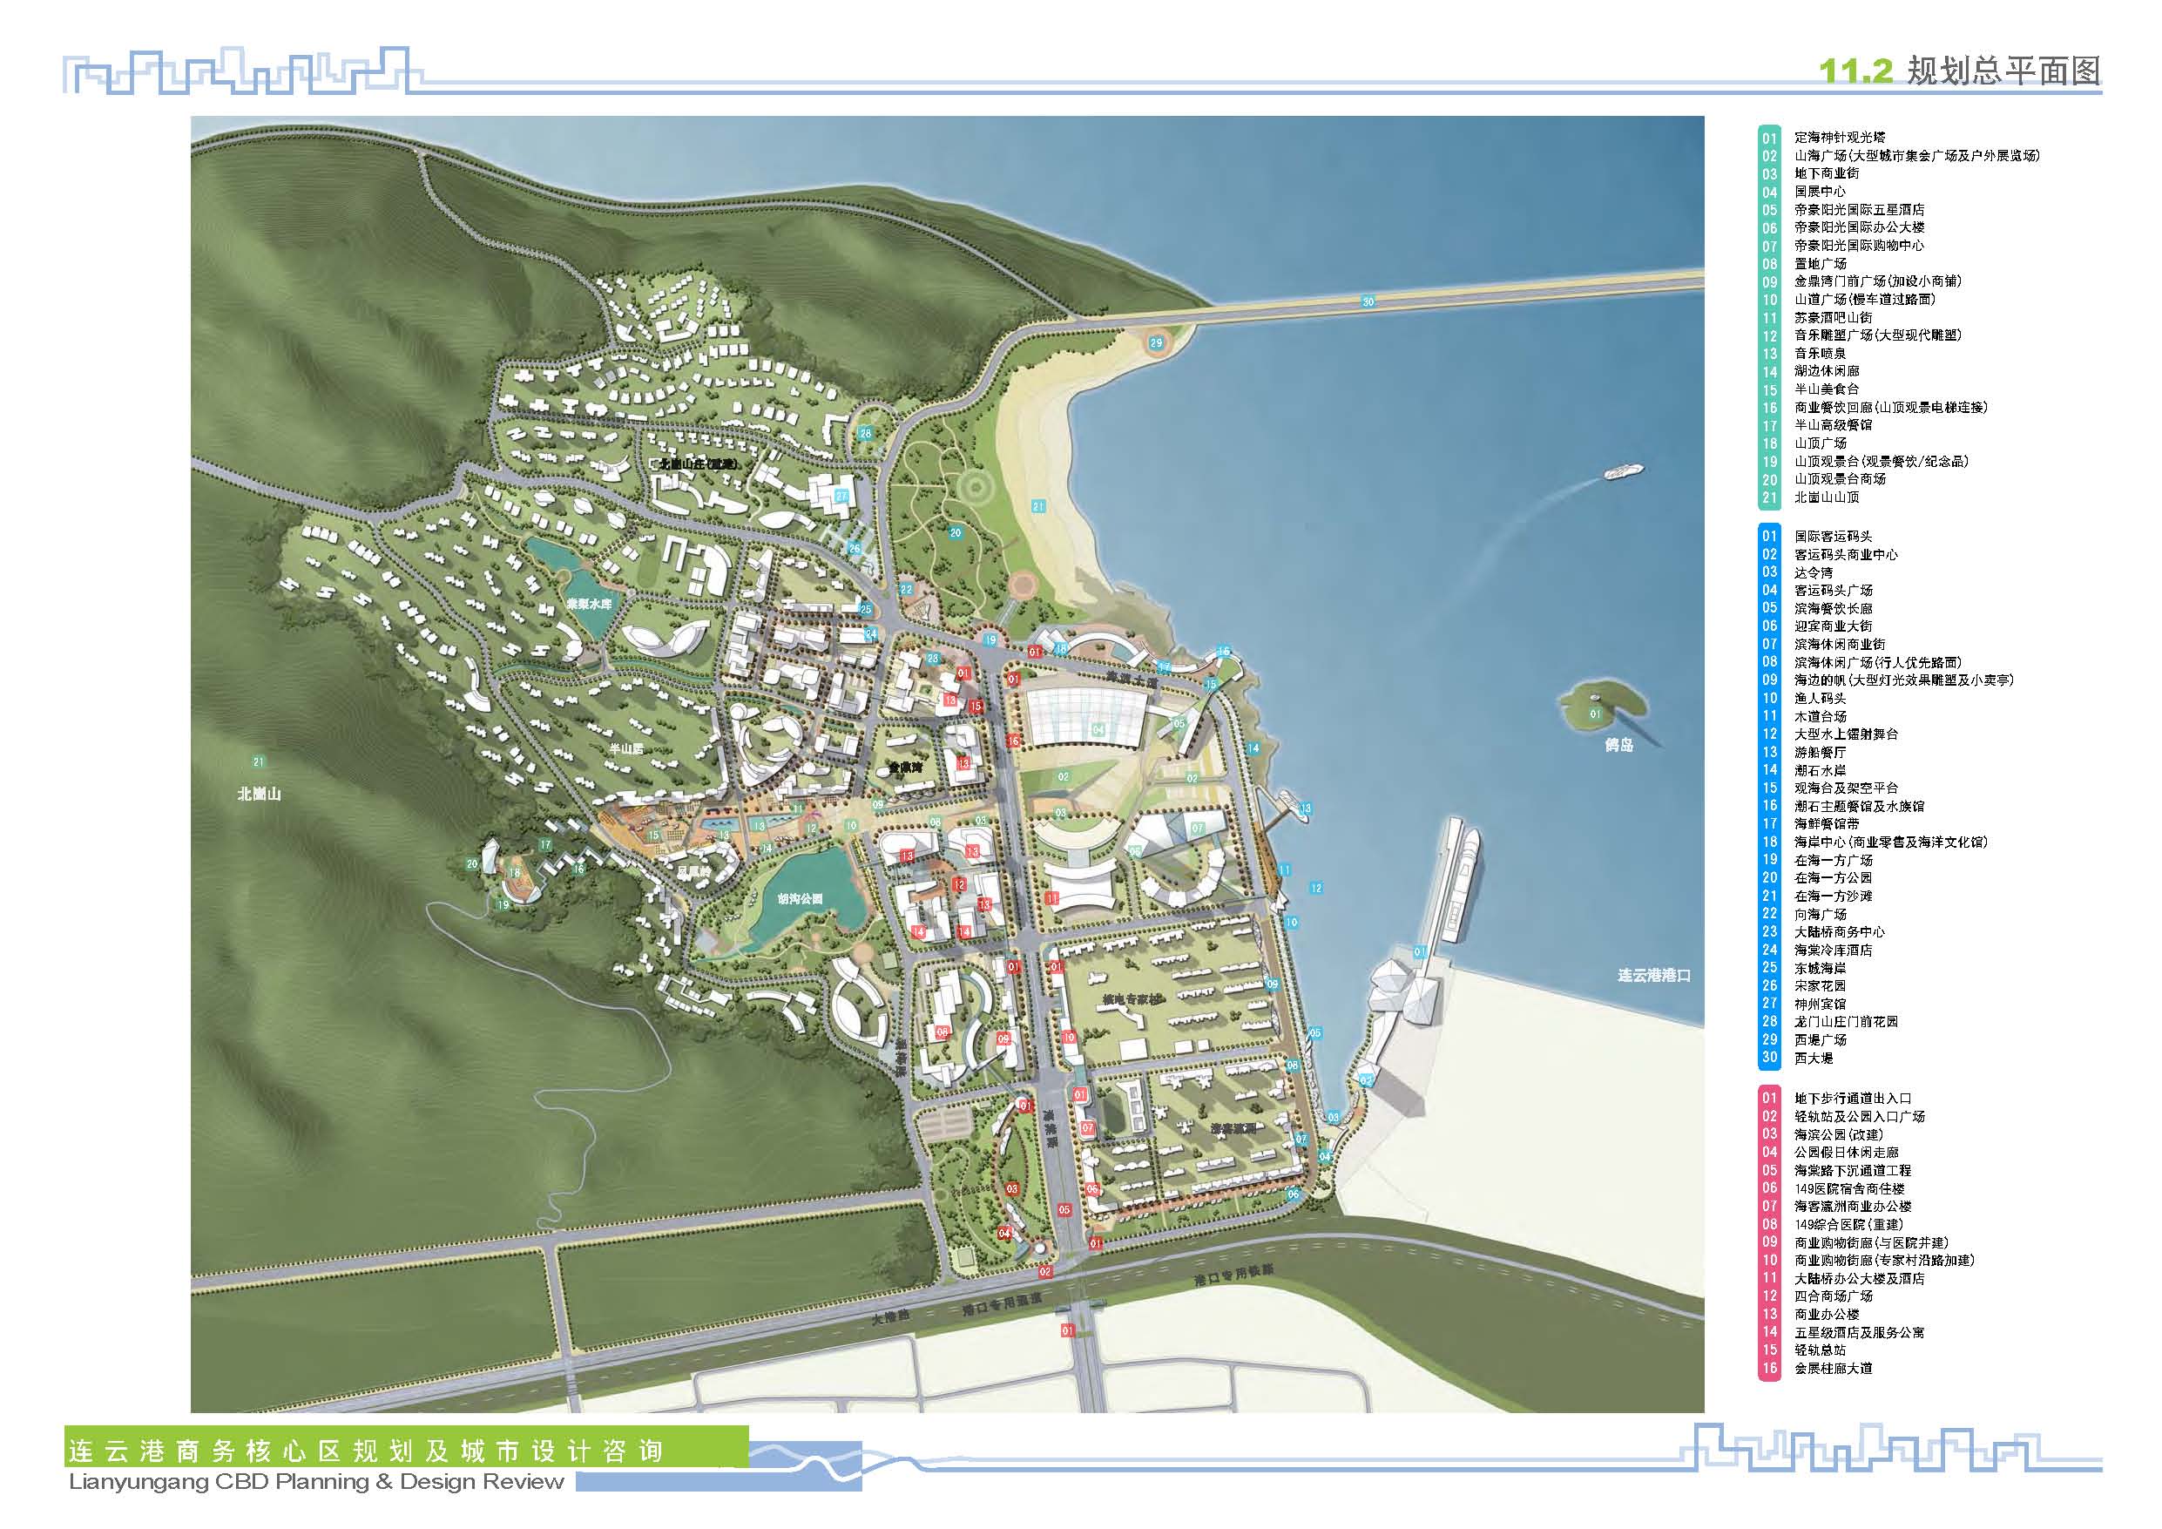Click legend entry '149医院宿舍商住楼'
The image size is (2162, 1529).
tap(1849, 1188)
